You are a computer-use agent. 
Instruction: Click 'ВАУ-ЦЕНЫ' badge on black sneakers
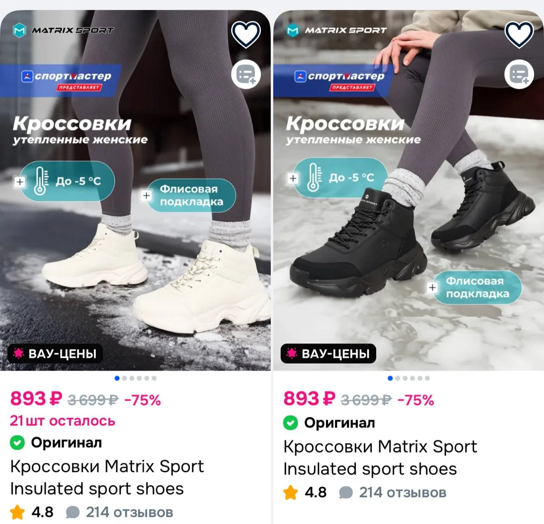pyautogui.click(x=329, y=354)
